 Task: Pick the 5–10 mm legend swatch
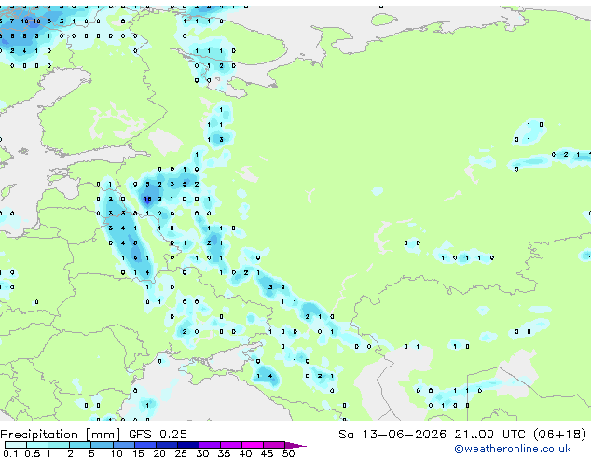[102, 445]
